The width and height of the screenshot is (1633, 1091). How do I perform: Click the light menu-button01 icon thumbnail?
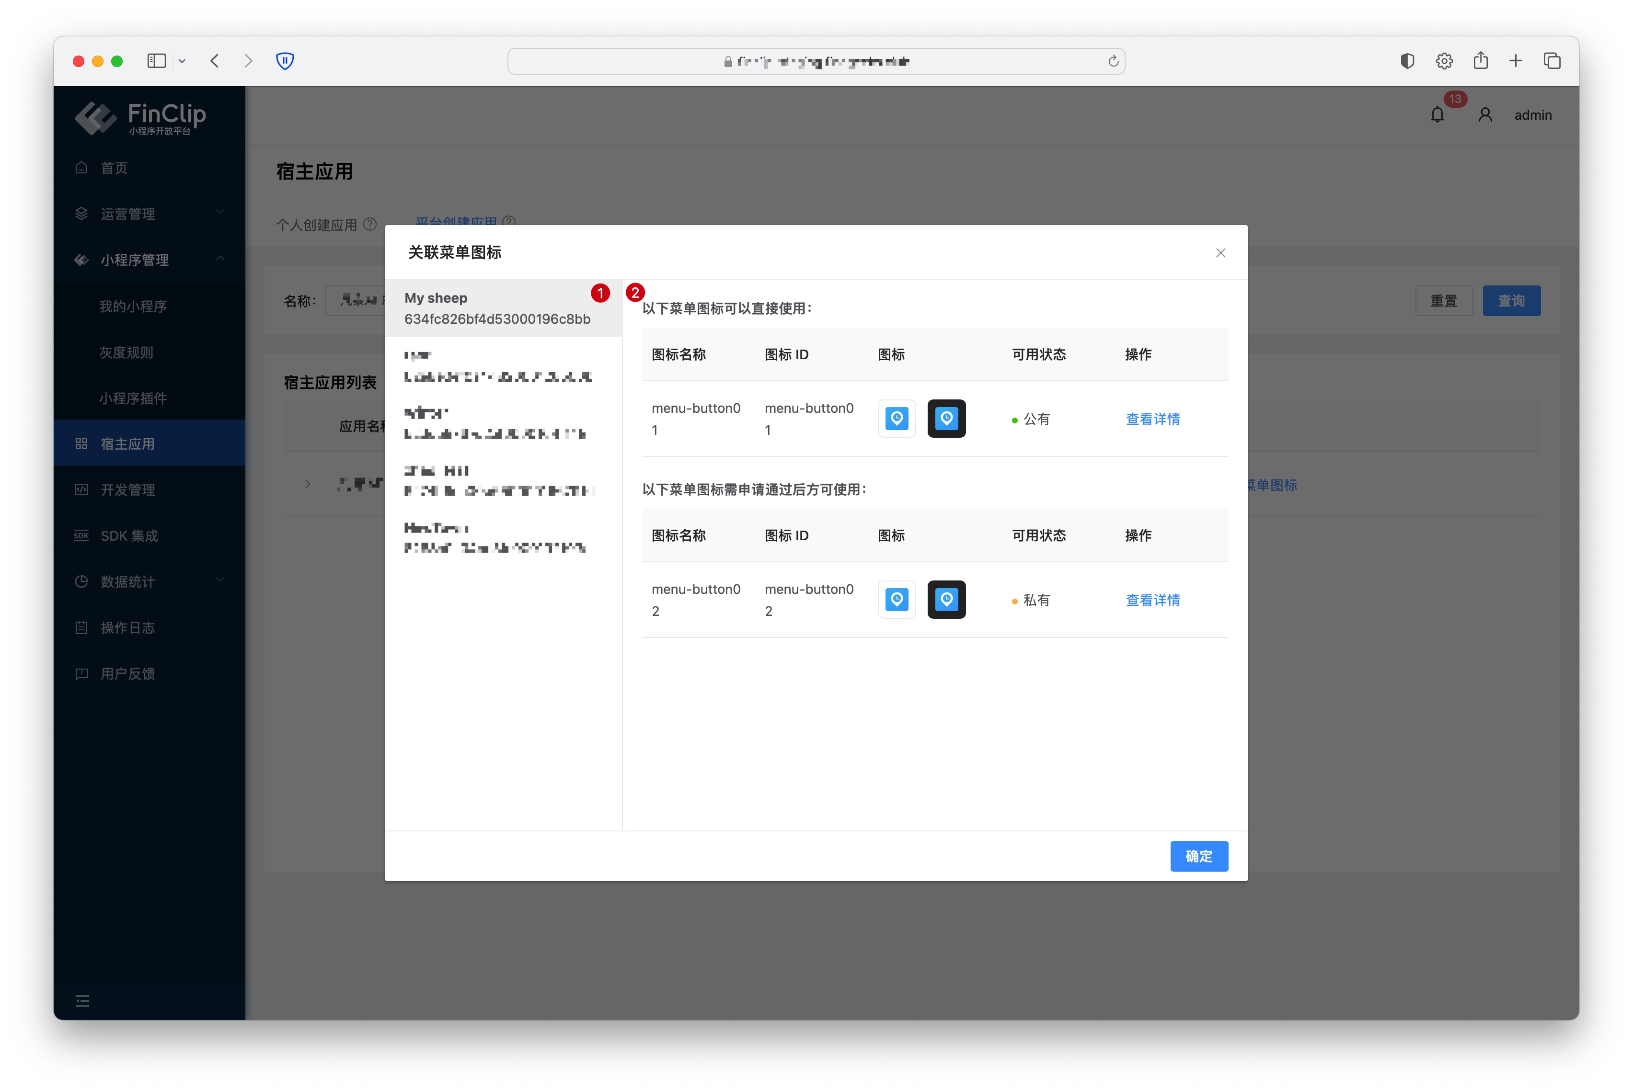(x=897, y=418)
